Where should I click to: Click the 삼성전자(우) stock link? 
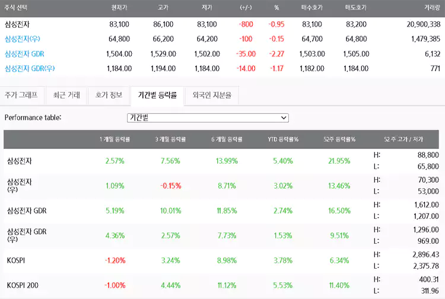pos(23,39)
